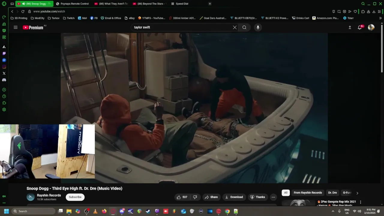Open browser search magnifier in title bar
This screenshot has height=216, width=384.
click(x=363, y=4)
